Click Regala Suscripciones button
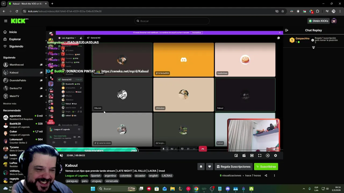Image resolution: width=344 pixels, height=193 pixels. coord(234,166)
